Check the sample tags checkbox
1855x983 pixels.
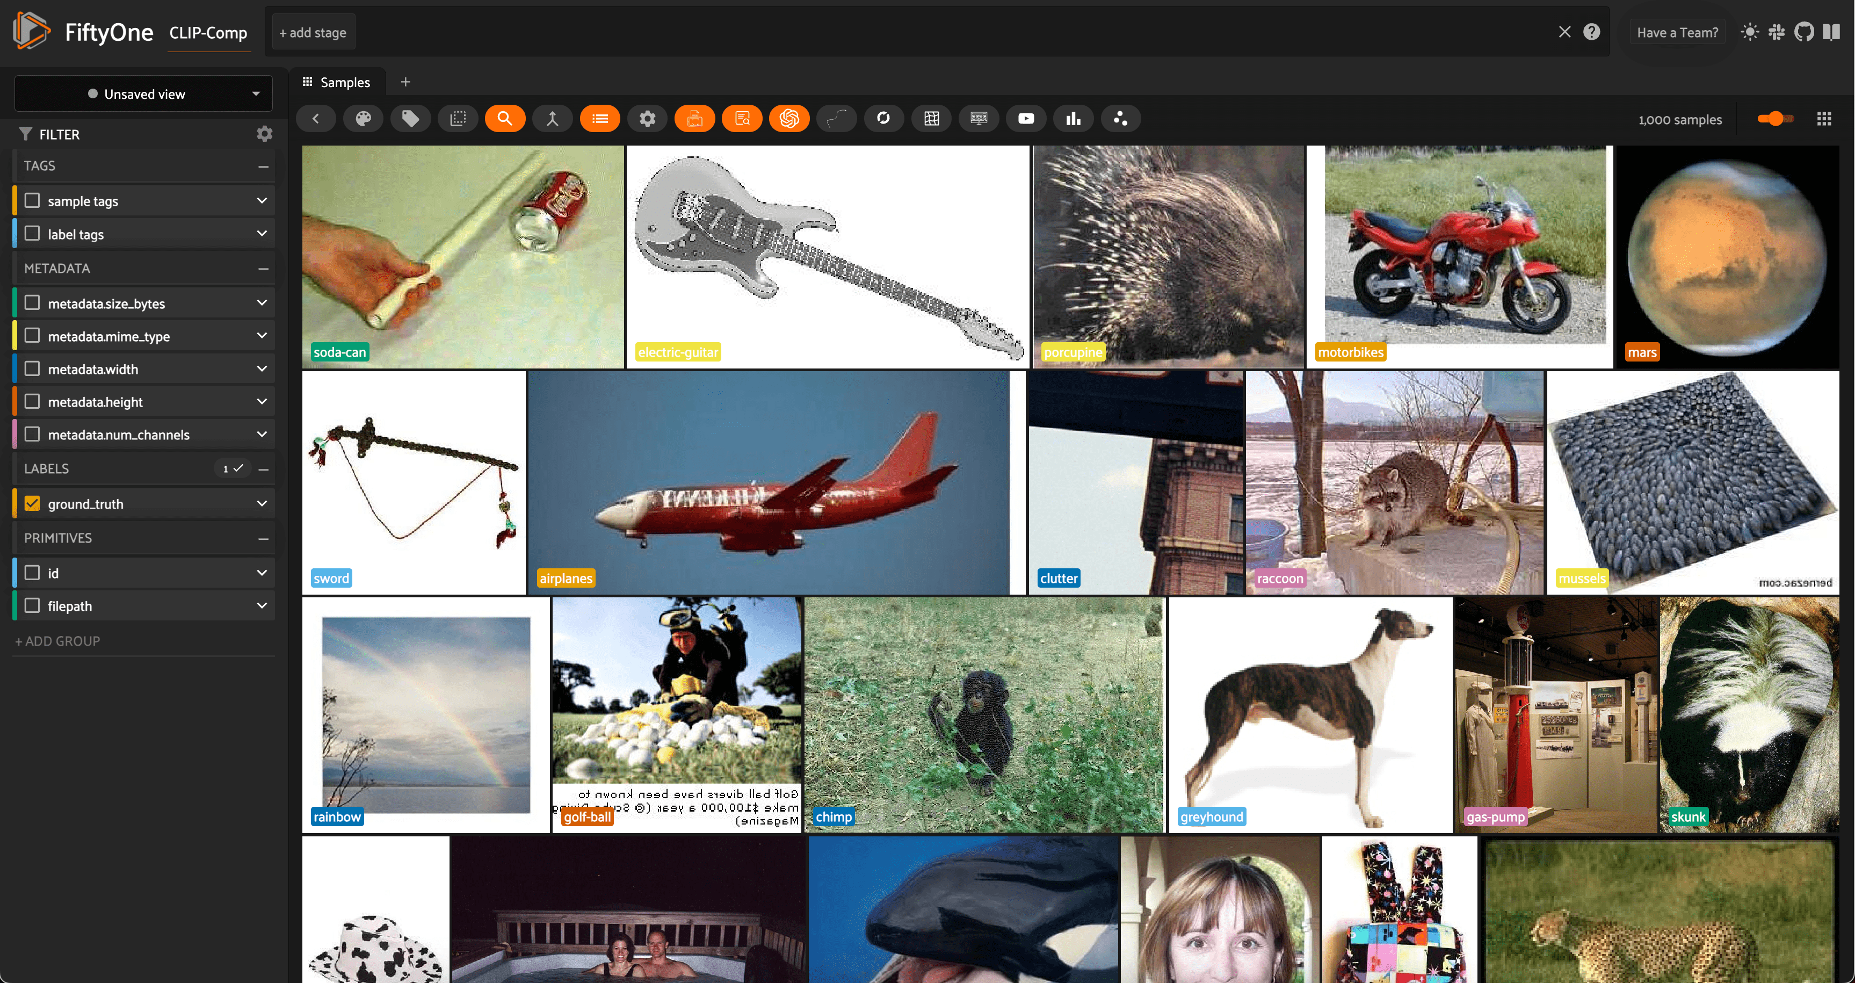32,200
